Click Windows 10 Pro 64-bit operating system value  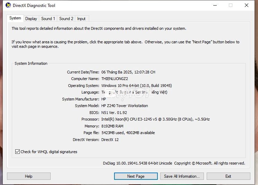137,86
